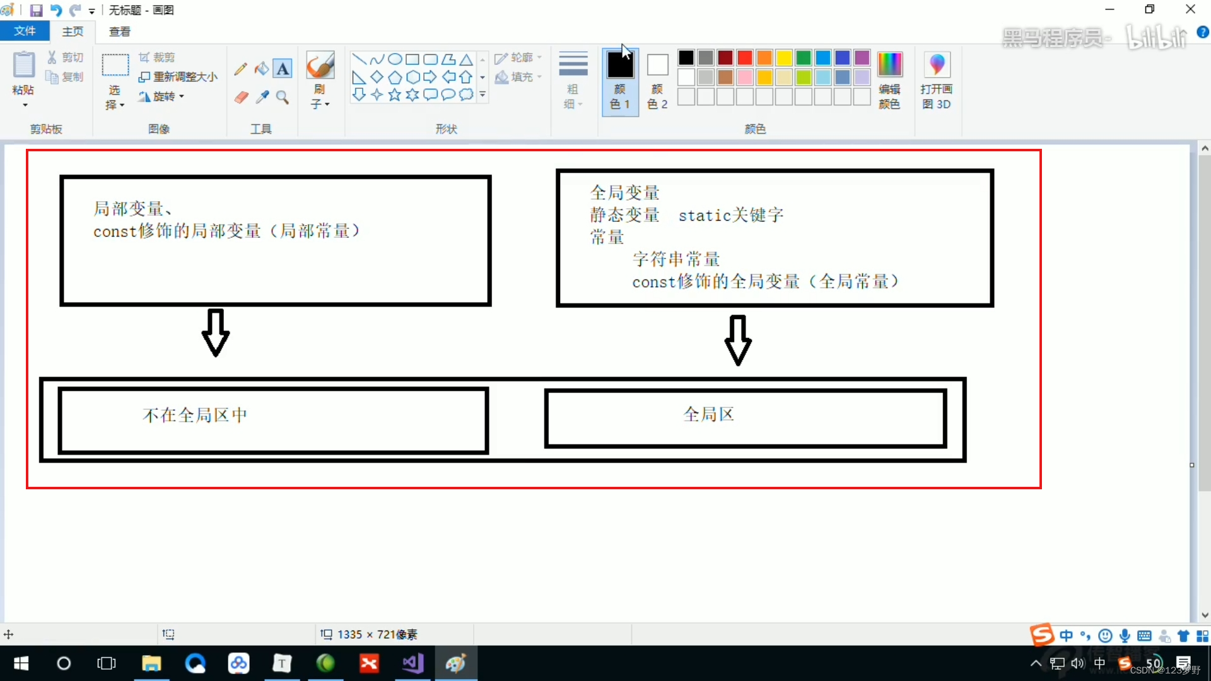This screenshot has width=1211, height=681.
Task: Pick the yellow color swatch
Action: tap(784, 58)
